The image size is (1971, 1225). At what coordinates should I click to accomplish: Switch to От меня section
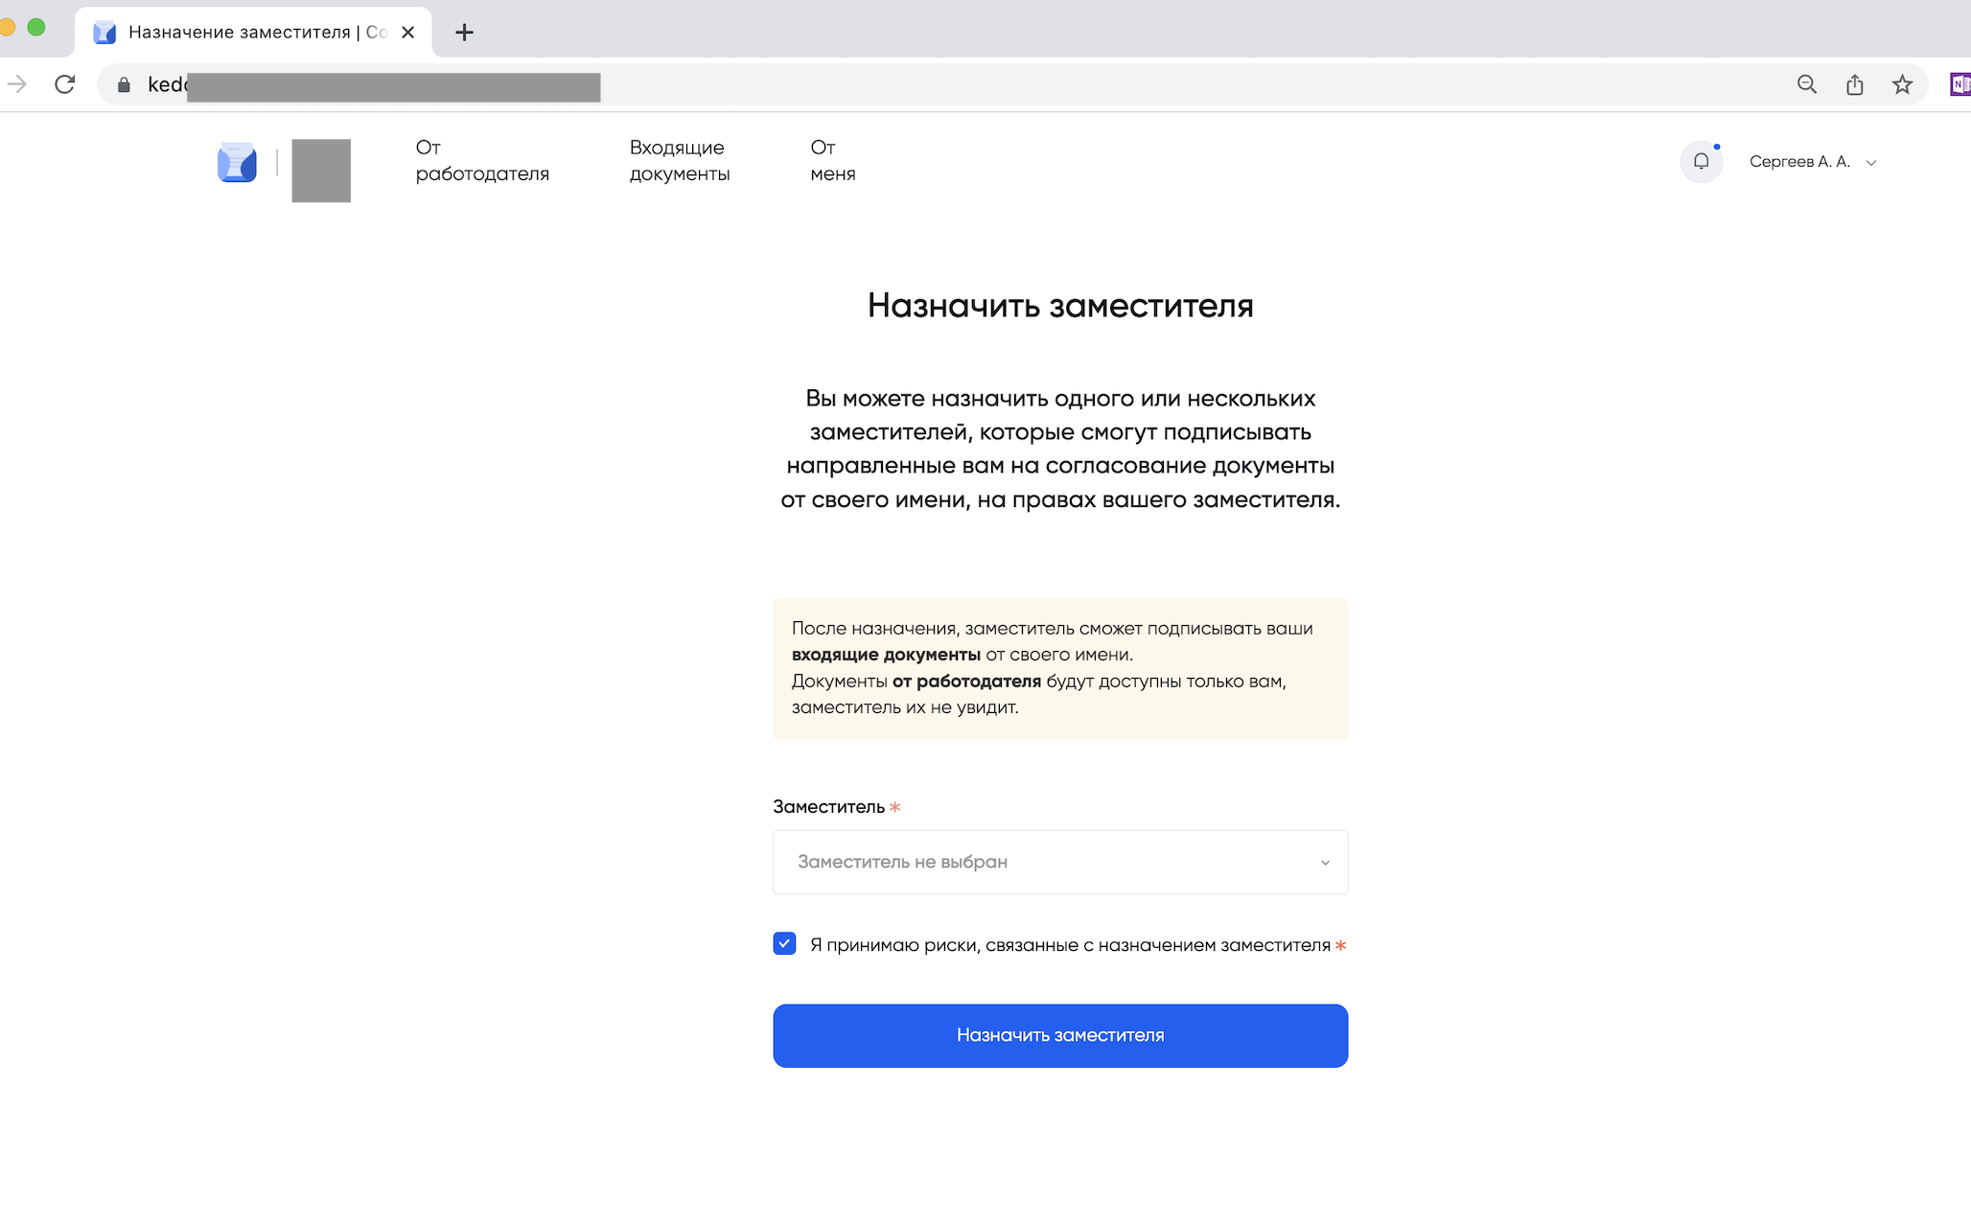tap(832, 161)
